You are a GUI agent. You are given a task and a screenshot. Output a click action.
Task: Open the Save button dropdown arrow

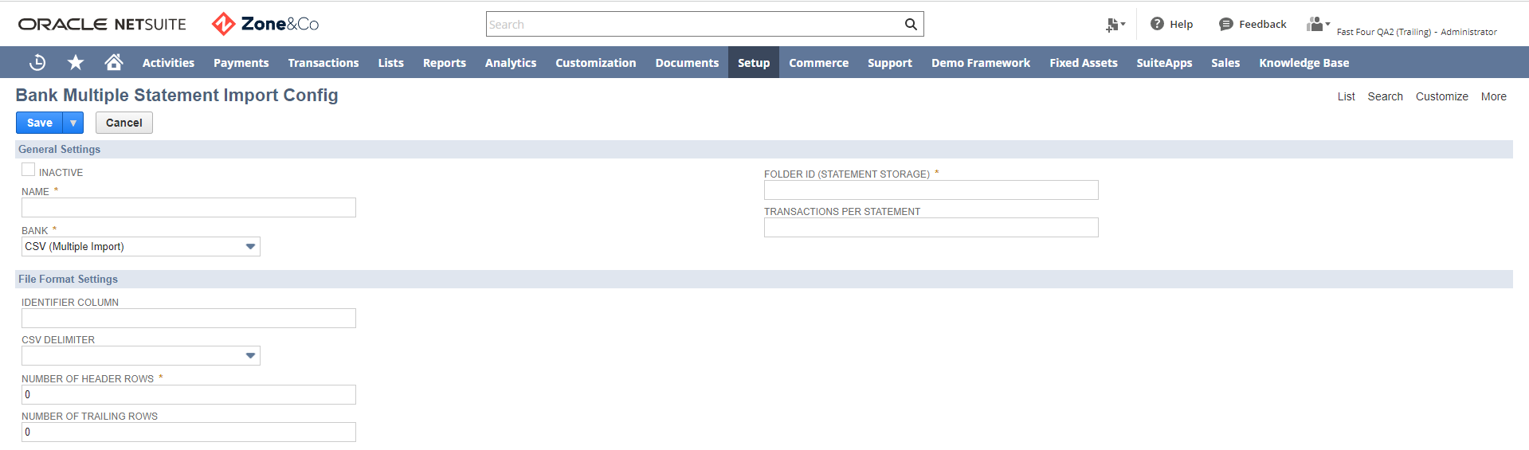tap(73, 123)
